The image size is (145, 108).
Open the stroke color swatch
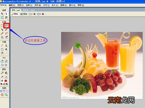pos(6,77)
